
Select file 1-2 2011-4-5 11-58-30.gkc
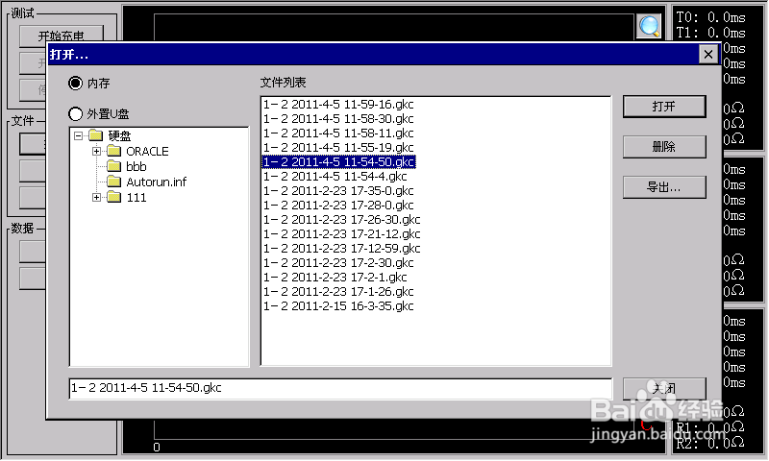tap(338, 118)
